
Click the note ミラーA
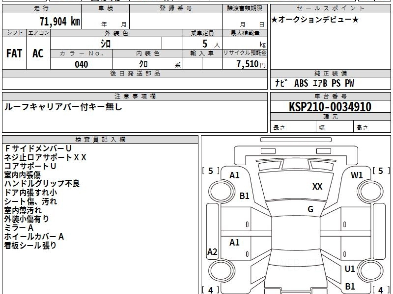(x=19, y=228)
